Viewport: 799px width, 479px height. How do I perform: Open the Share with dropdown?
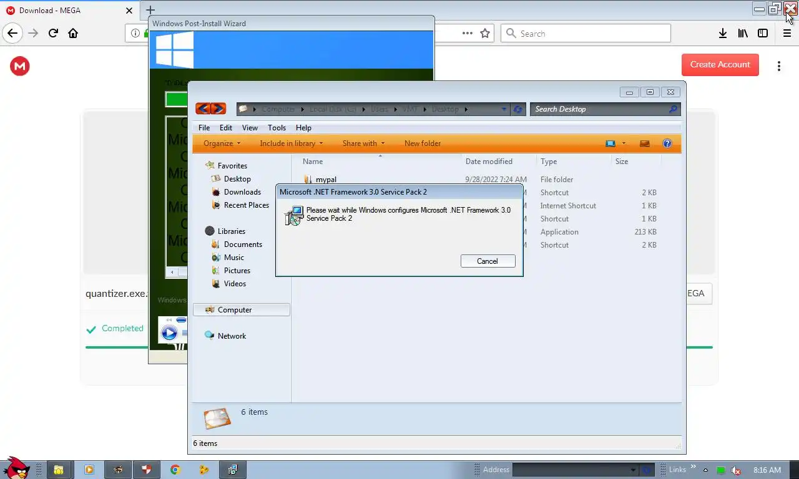point(363,143)
